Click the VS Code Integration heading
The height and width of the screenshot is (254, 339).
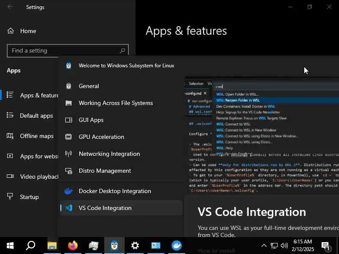[x=252, y=212]
